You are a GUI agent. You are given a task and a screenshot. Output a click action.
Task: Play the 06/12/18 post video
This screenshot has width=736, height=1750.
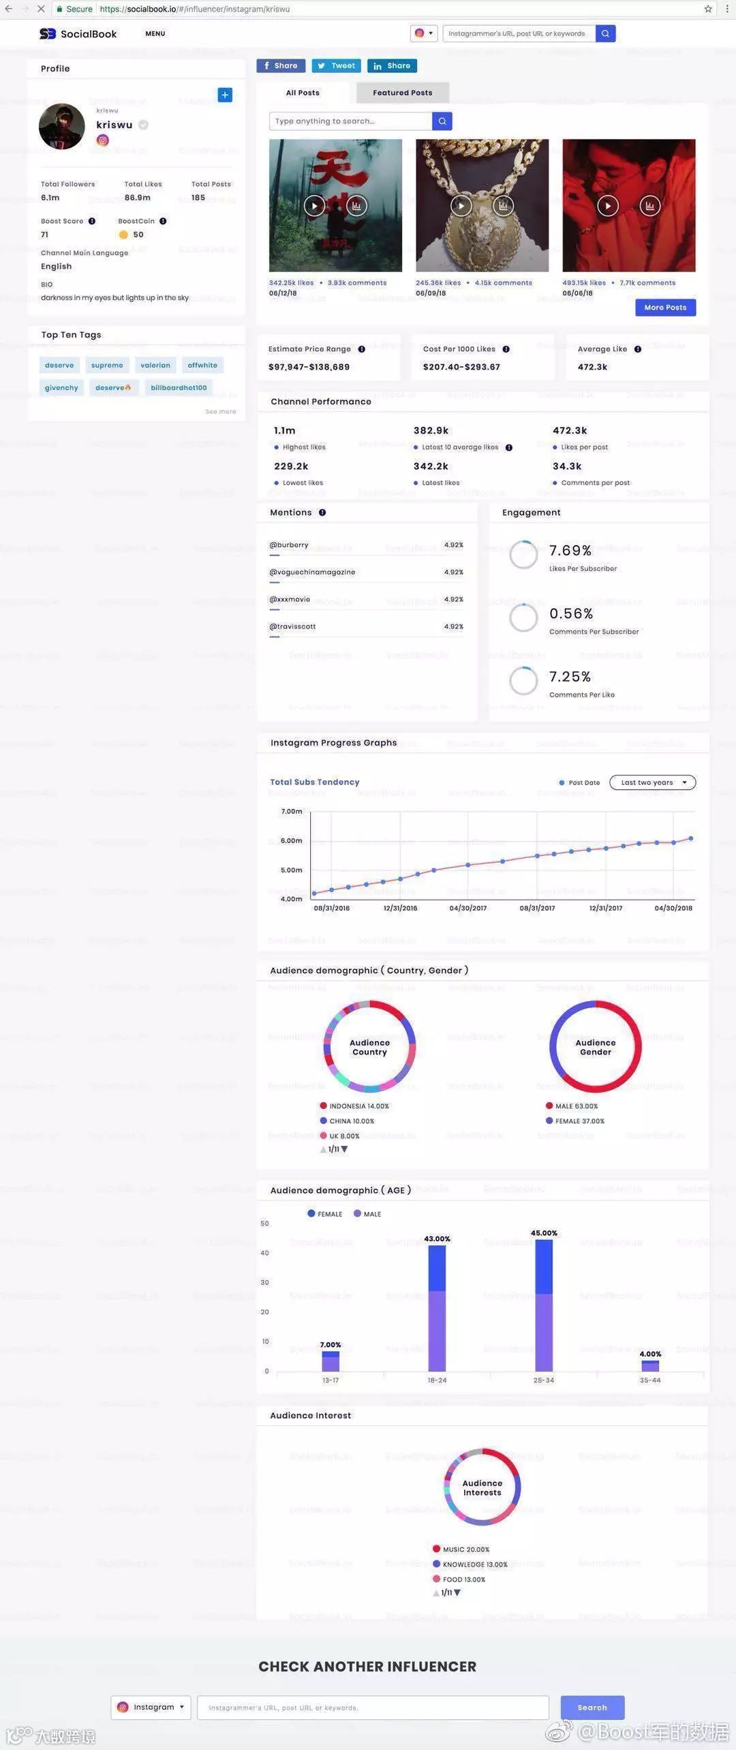point(314,205)
